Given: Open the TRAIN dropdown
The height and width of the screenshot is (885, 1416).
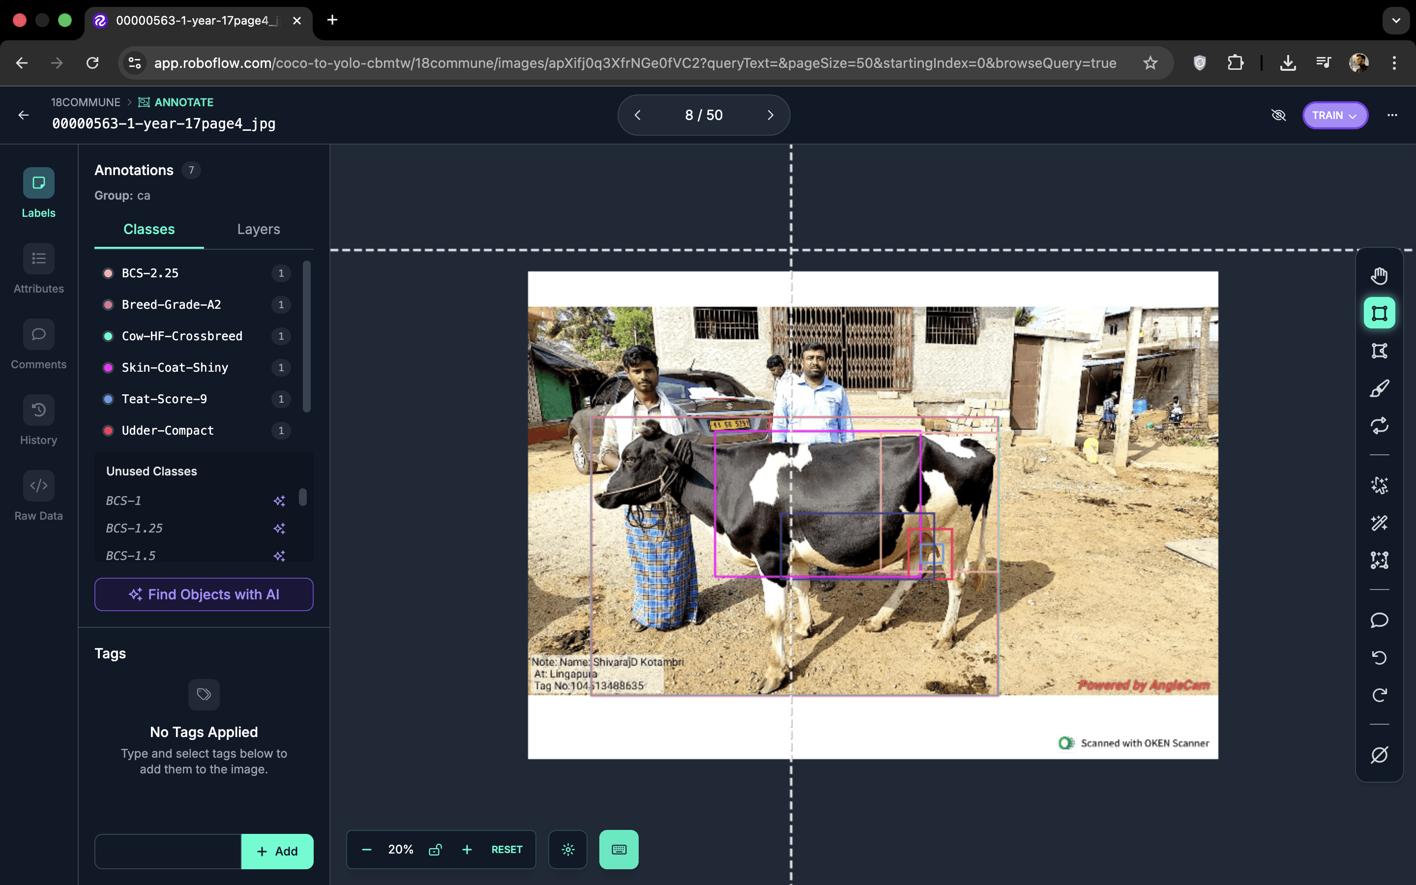Looking at the screenshot, I should pos(1335,115).
